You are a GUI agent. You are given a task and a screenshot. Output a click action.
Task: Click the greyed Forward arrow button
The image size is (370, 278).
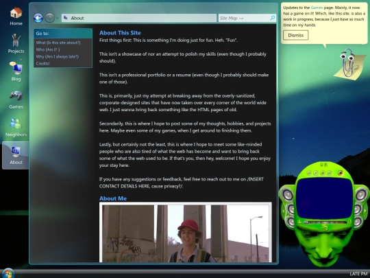pos(49,18)
